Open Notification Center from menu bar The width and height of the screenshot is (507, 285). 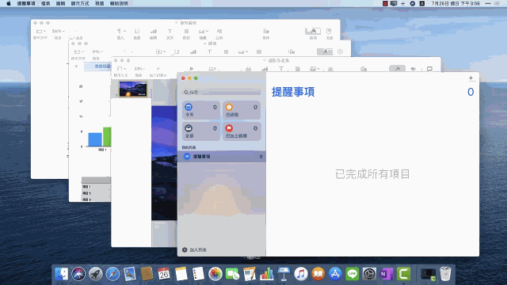(x=497, y=3)
